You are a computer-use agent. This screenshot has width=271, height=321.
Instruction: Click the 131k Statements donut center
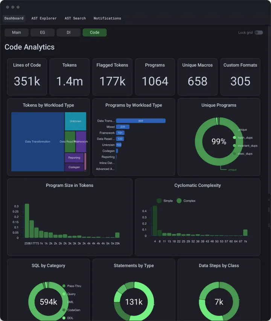(134, 302)
